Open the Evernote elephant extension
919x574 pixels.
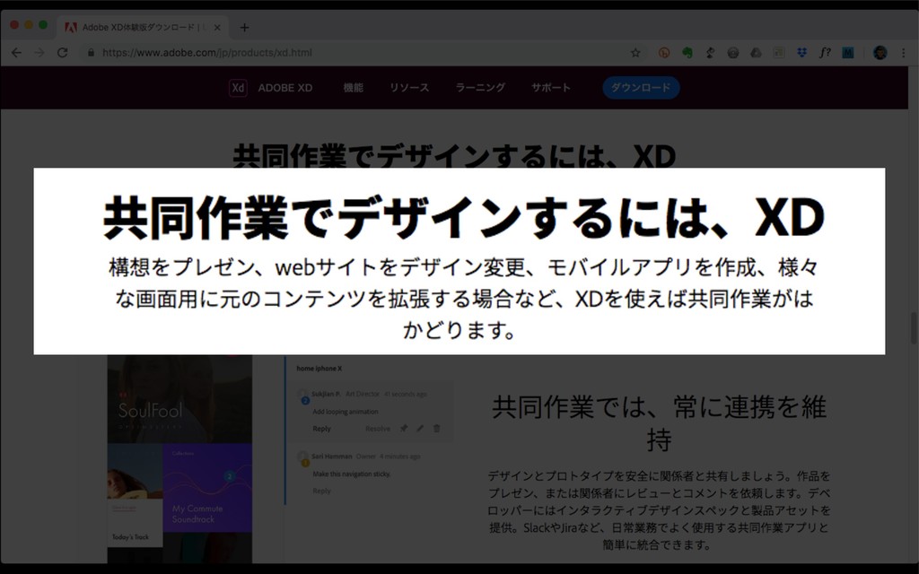point(687,53)
